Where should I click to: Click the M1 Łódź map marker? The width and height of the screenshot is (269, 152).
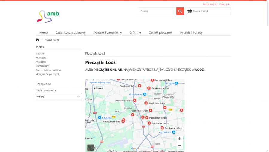(176, 83)
